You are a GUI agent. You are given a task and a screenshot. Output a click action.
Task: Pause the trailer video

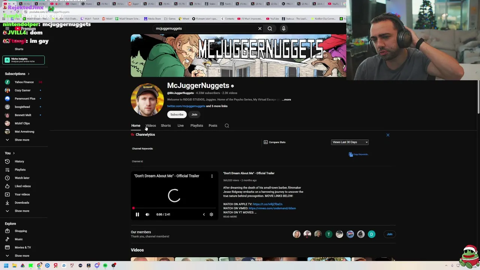[137, 214]
